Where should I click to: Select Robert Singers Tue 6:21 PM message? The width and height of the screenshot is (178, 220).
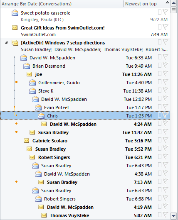[x=85, y=157]
